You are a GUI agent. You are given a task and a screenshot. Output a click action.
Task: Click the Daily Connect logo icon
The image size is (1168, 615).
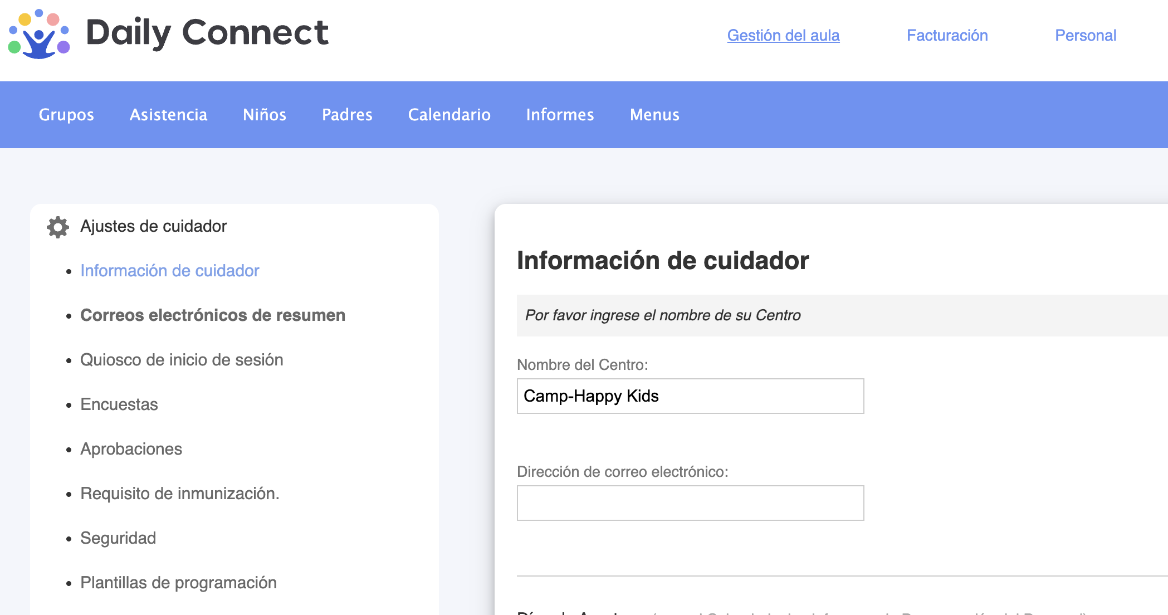[x=38, y=34]
